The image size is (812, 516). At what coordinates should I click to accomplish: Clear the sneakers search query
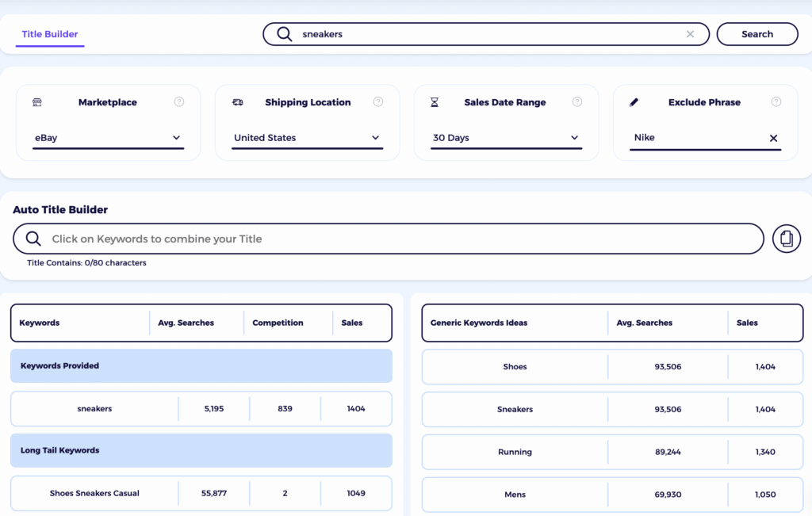click(690, 34)
